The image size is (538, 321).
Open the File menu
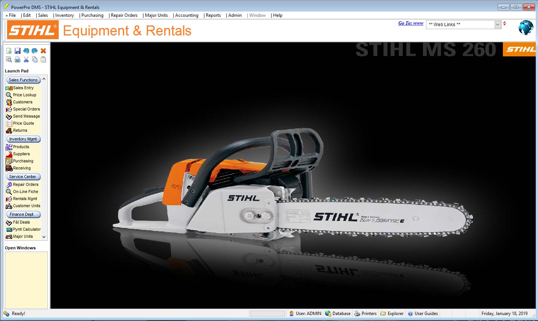pyautogui.click(x=12, y=15)
